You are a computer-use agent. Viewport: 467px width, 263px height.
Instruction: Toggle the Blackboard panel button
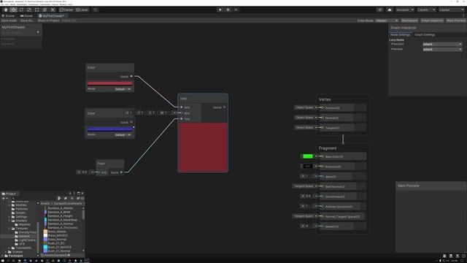pyautogui.click(x=409, y=20)
